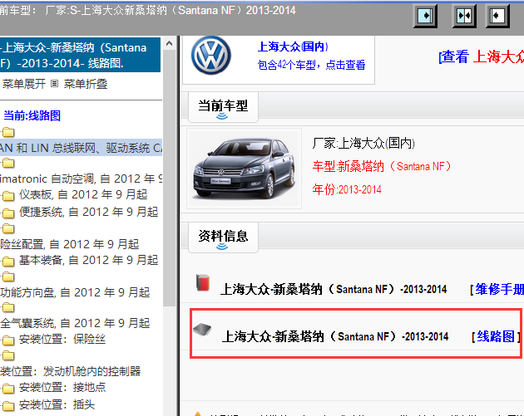Open folder icon before 便捷系统
This screenshot has height=416, width=524.
[x=8, y=213]
